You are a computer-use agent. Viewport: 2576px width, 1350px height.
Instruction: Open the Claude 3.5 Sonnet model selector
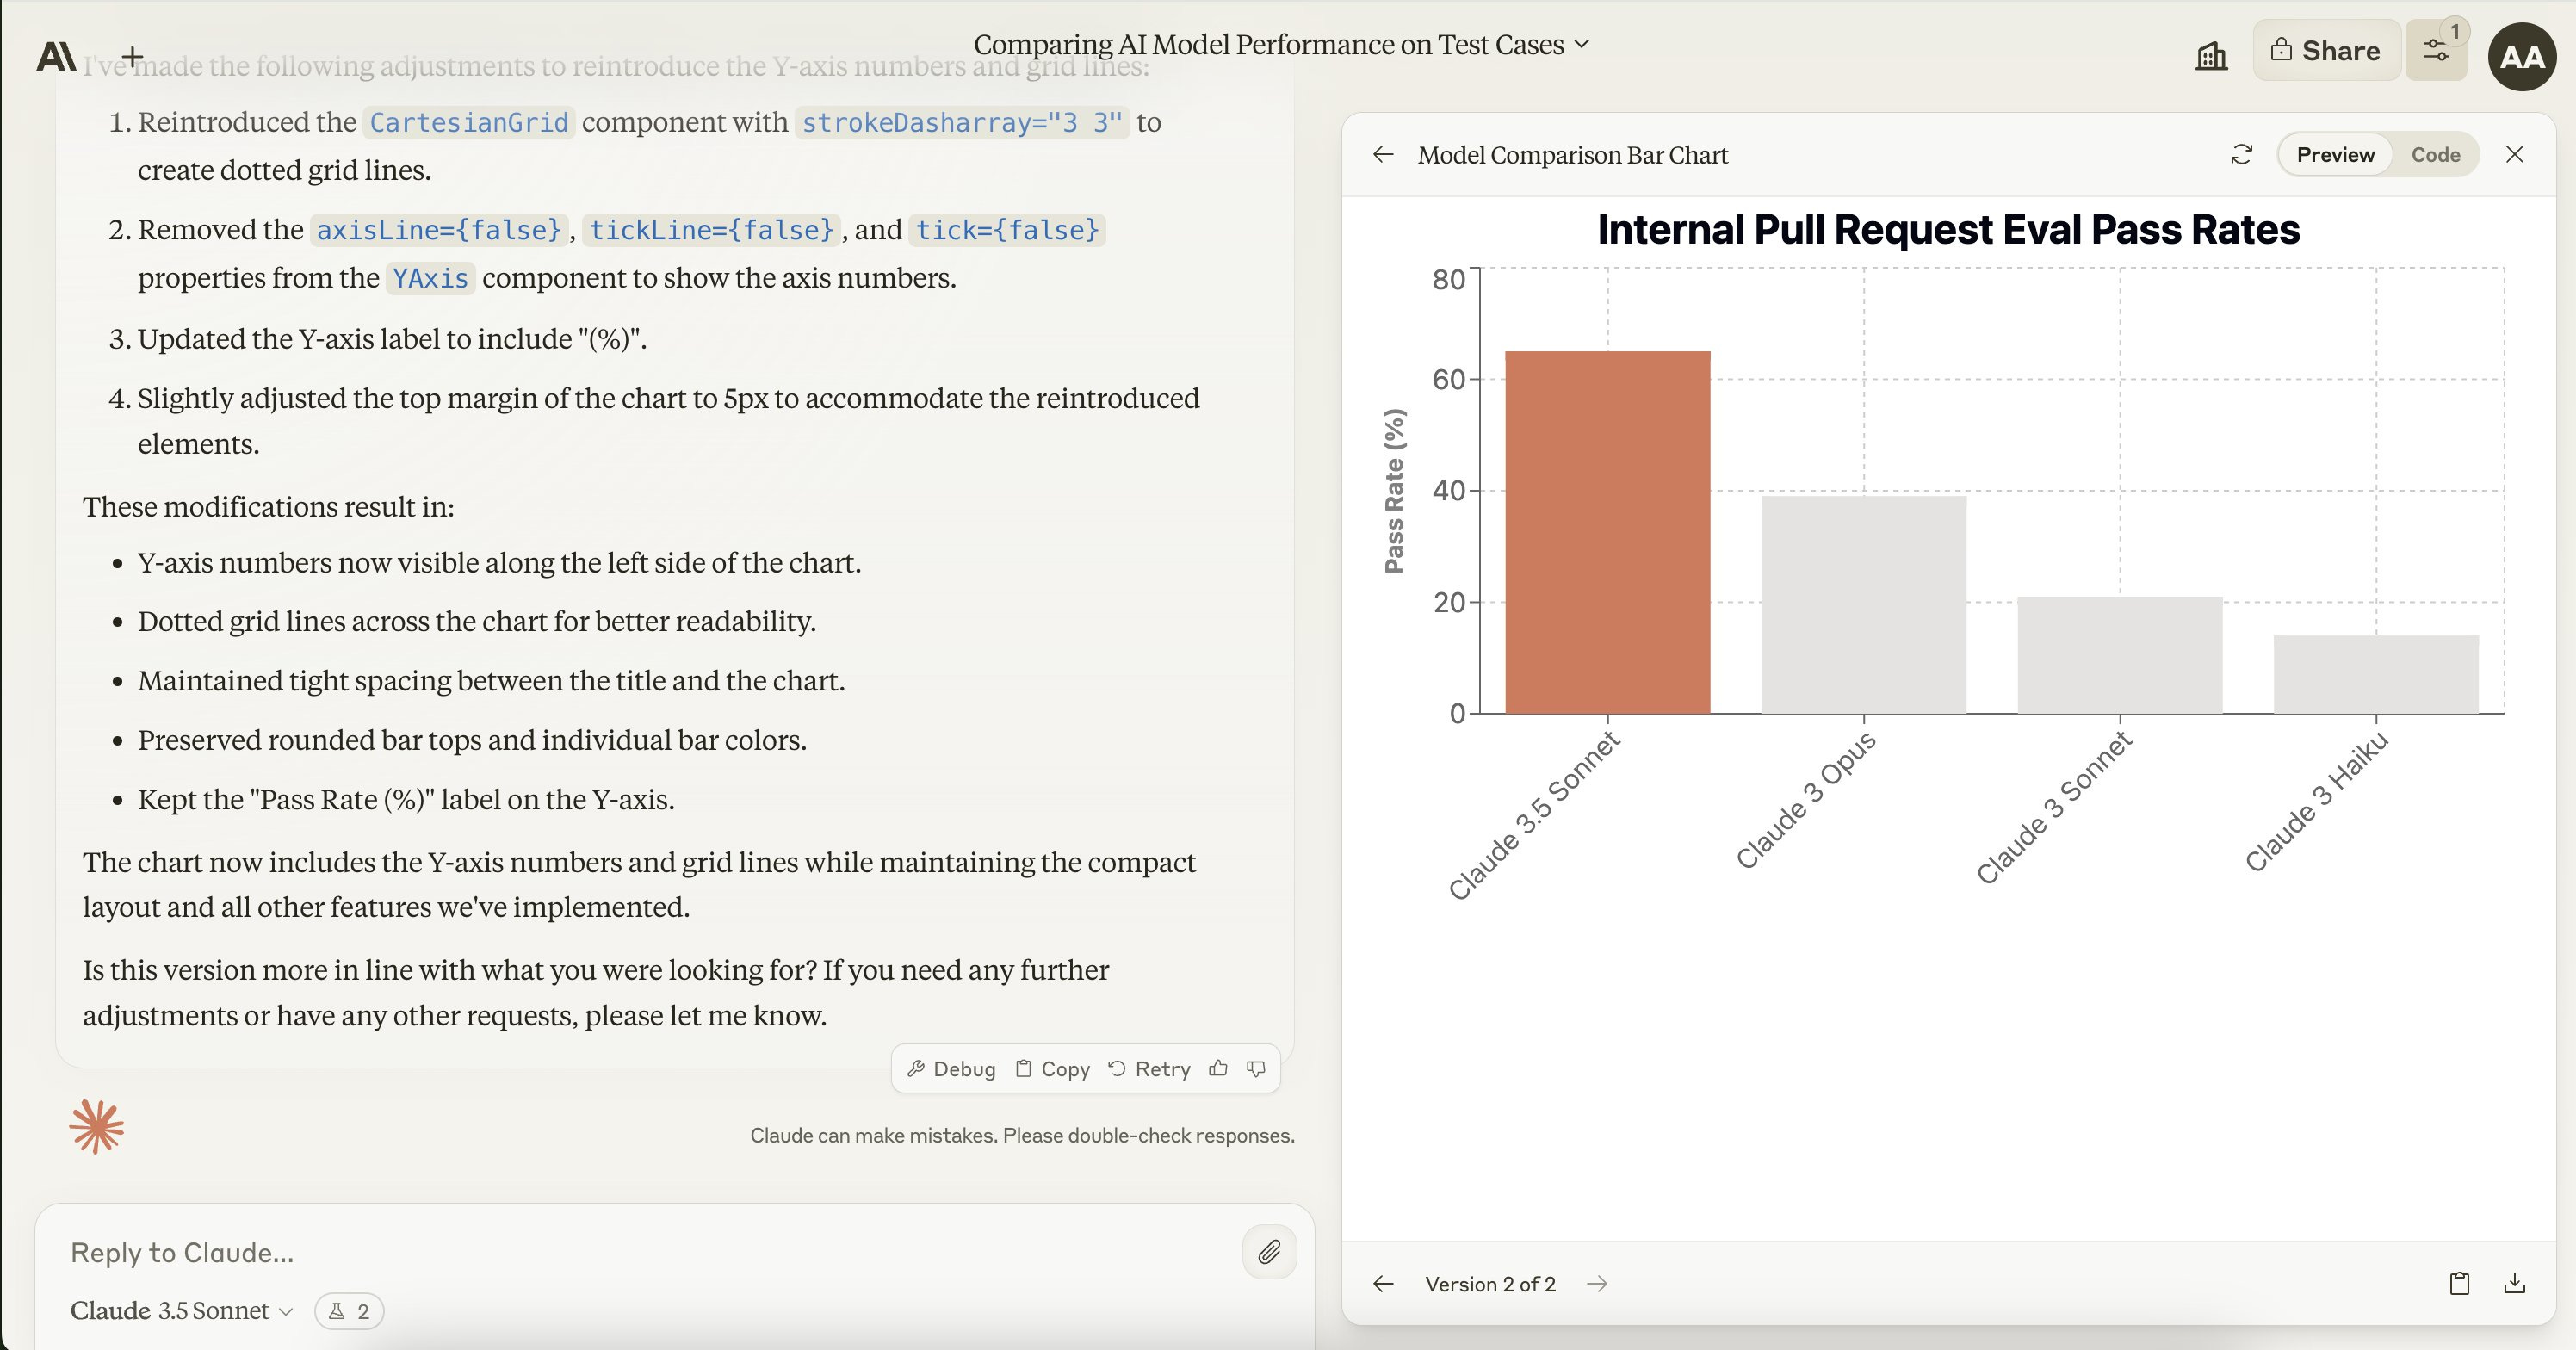tap(181, 1311)
